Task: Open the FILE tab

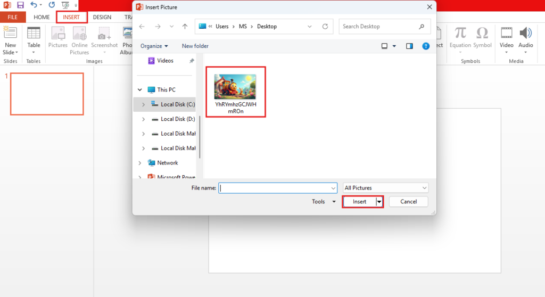Action: pyautogui.click(x=13, y=17)
